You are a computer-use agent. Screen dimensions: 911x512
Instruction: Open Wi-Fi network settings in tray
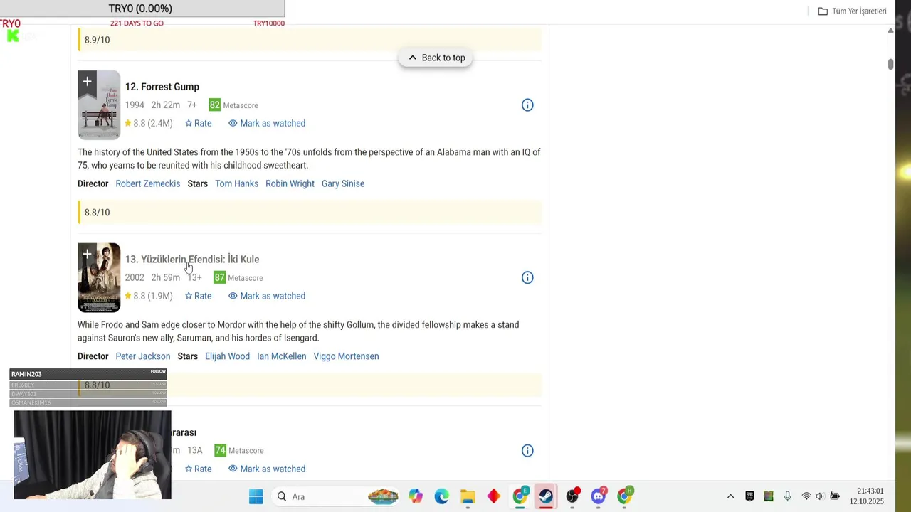pos(806,496)
